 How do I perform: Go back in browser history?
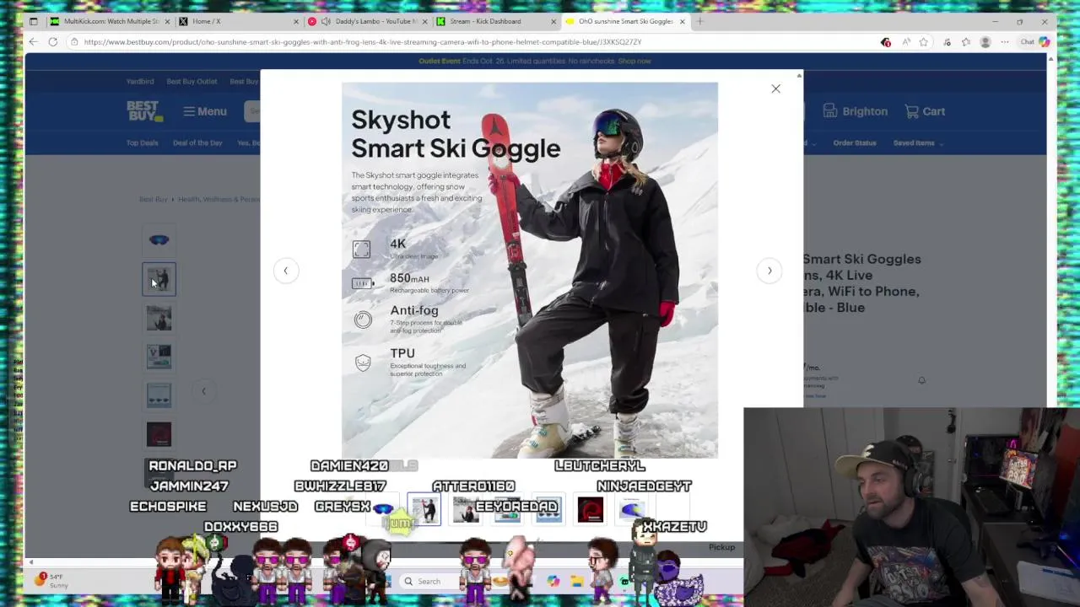pyautogui.click(x=33, y=42)
